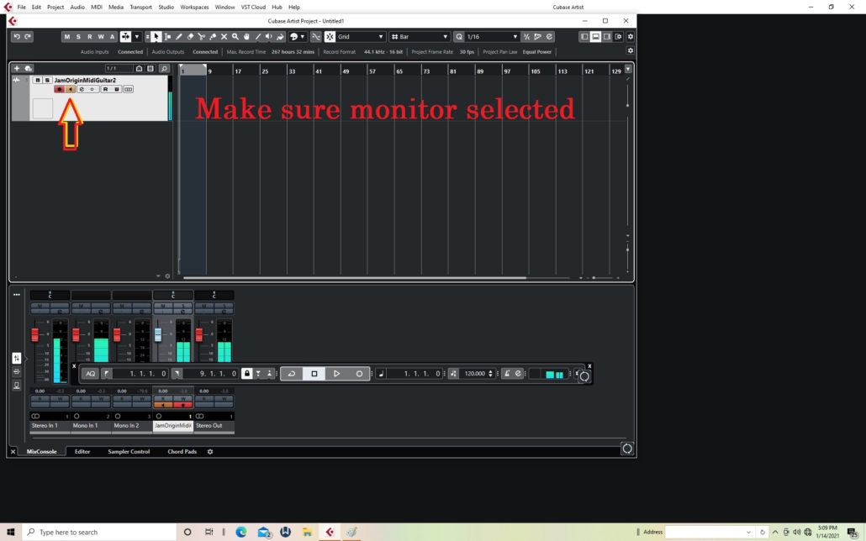Select the Play speaker tool
Screen dimensions: 866x541
point(269,36)
